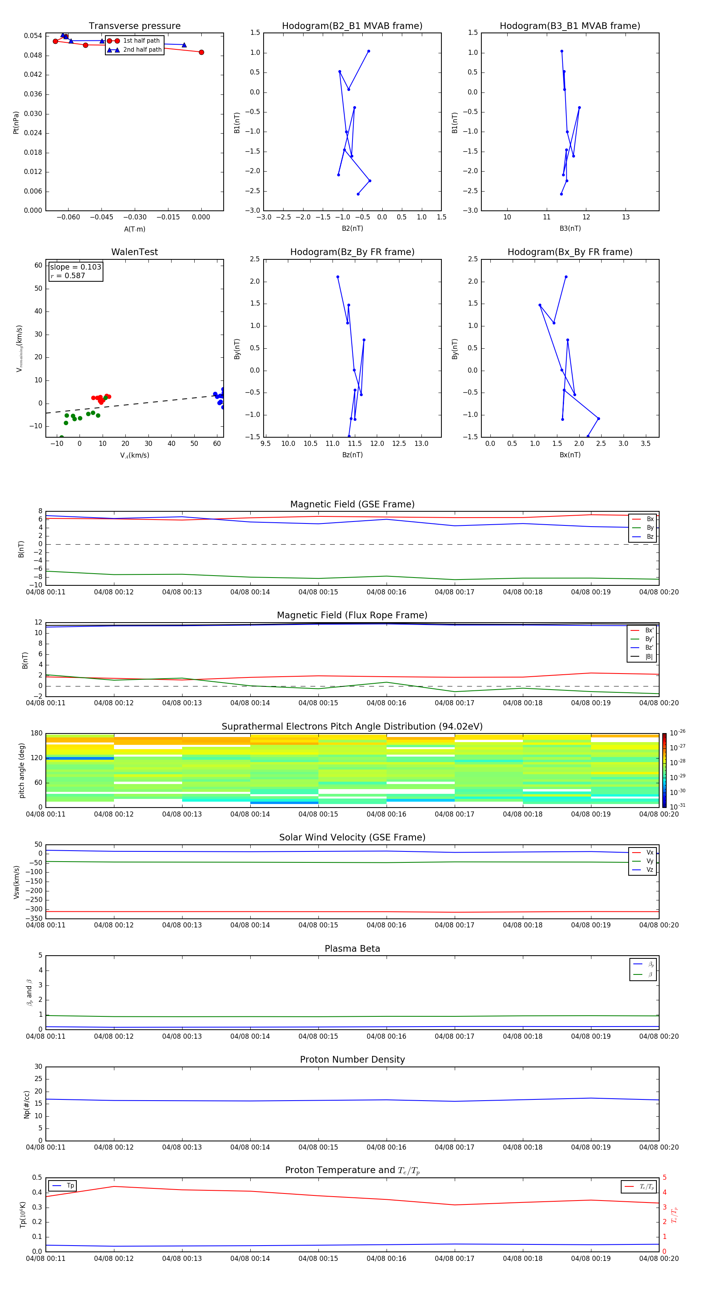Click "04/08 00:20" tick under Proton Temperature panel
This screenshot has height=1293, width=705.
659,1259
